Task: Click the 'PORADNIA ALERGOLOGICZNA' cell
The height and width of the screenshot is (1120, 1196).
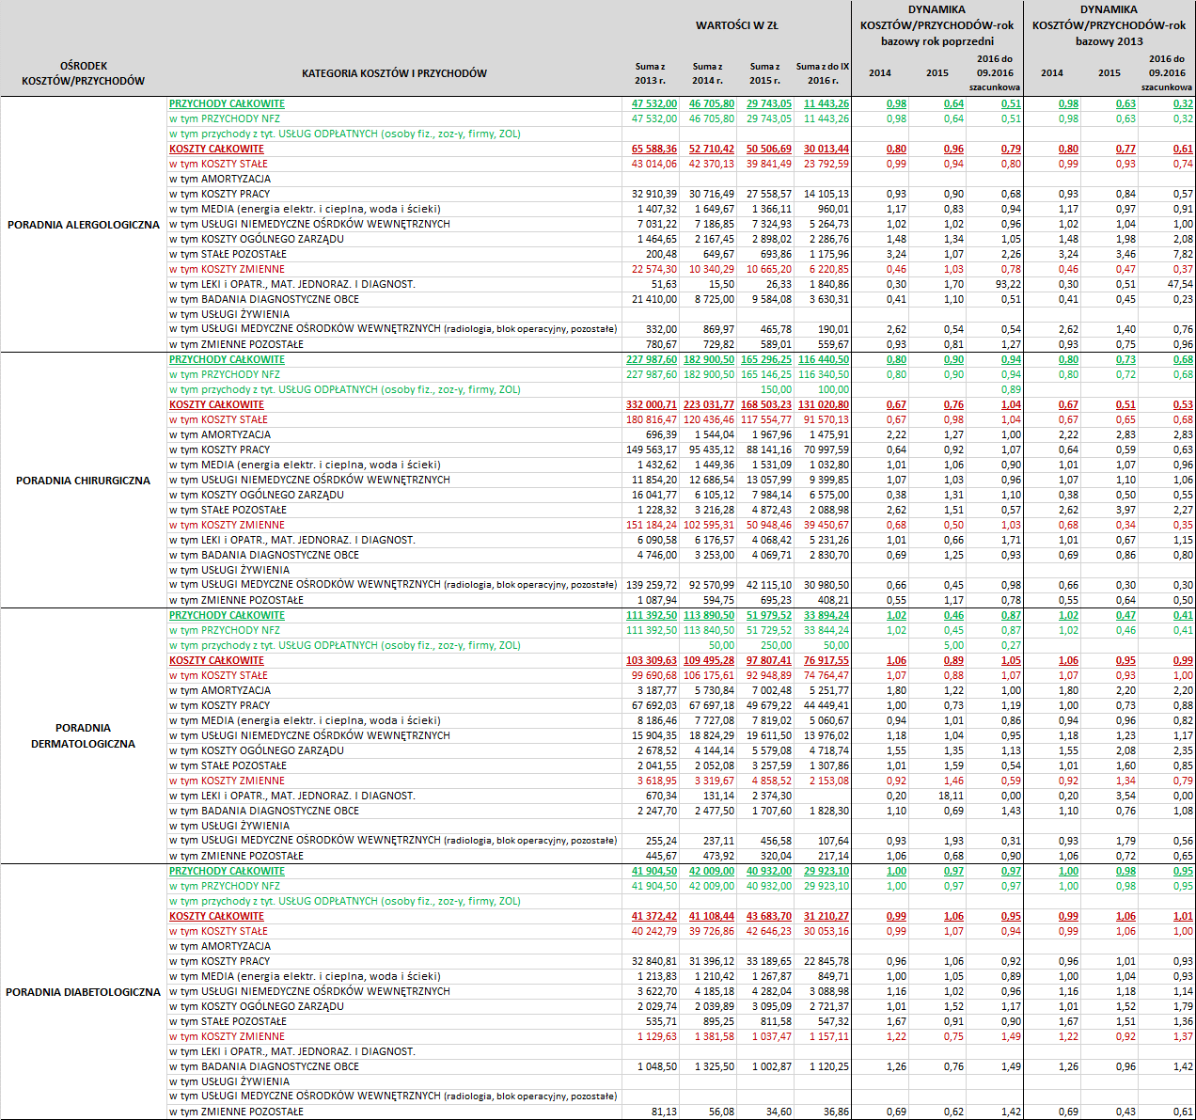Action: pyautogui.click(x=84, y=225)
